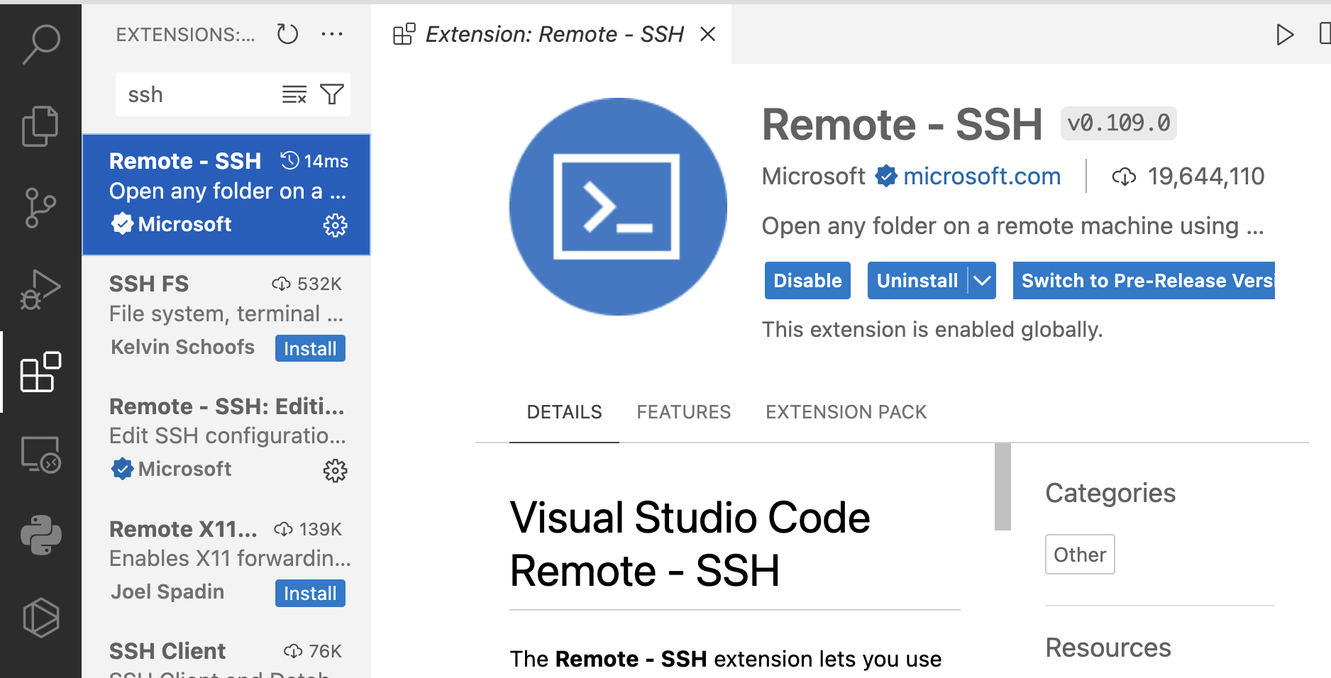The height and width of the screenshot is (678, 1331).
Task: Click the Resources heading
Action: click(x=1108, y=648)
